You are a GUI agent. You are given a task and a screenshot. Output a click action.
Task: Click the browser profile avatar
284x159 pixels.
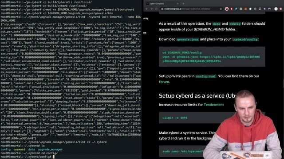pyautogui.click(x=276, y=9)
